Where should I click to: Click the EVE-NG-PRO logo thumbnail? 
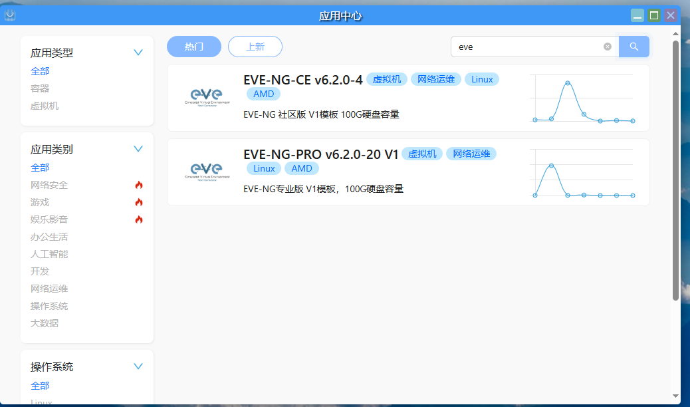tap(207, 172)
